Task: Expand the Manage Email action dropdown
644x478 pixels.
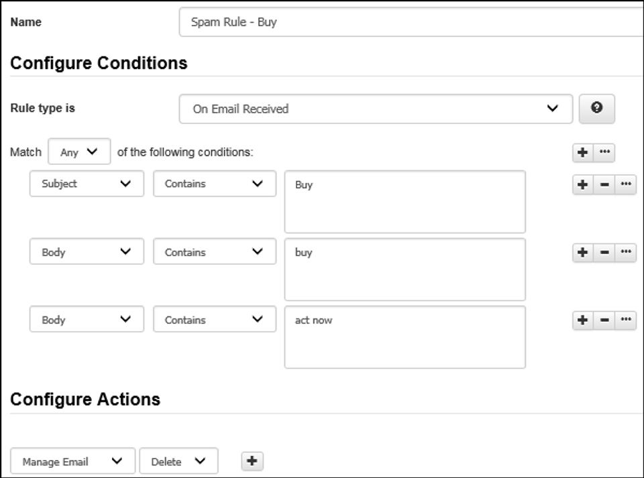Action: [73, 461]
